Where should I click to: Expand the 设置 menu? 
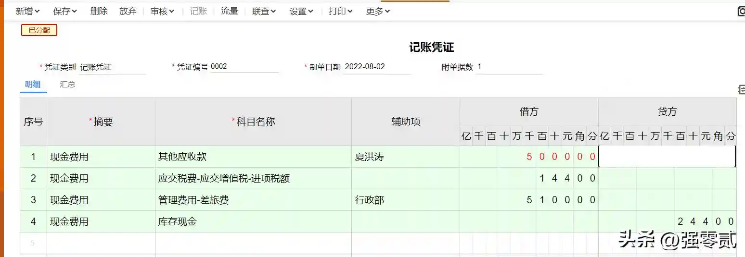coord(301,11)
